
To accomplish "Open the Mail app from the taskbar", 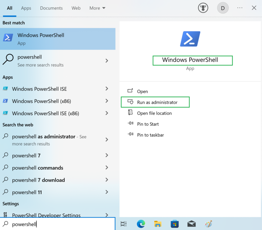I will [x=192, y=224].
